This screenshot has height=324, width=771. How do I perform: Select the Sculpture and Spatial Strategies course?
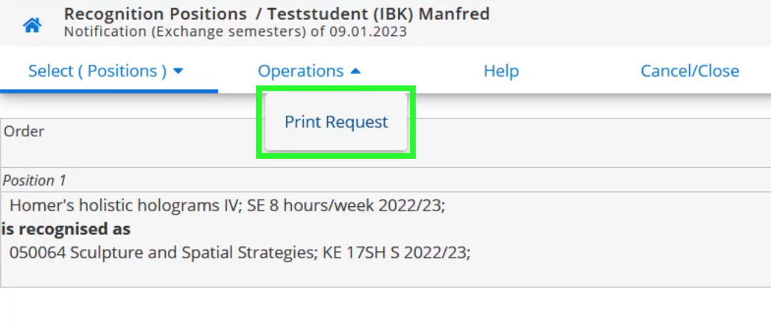(192, 253)
